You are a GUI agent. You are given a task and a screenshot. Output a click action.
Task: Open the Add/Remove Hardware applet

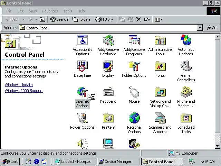(108, 40)
